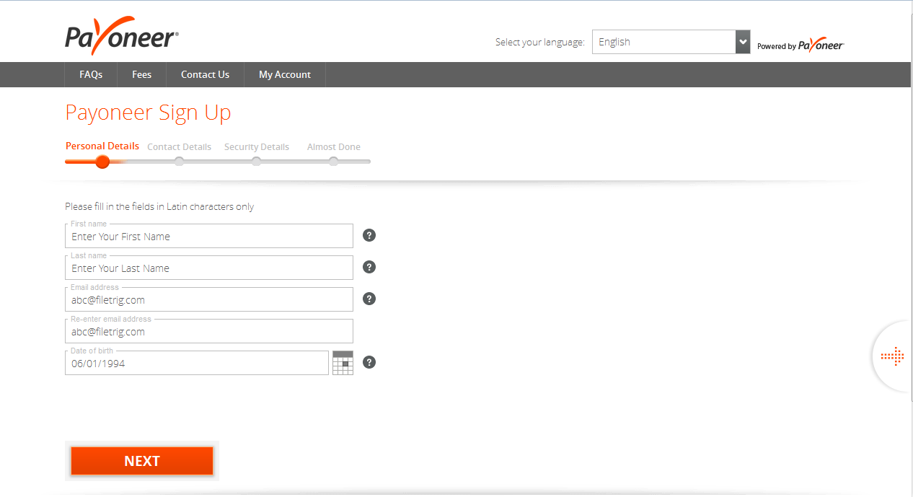The image size is (913, 497).
Task: Click the Latin characters only instruction text
Action: click(x=159, y=206)
